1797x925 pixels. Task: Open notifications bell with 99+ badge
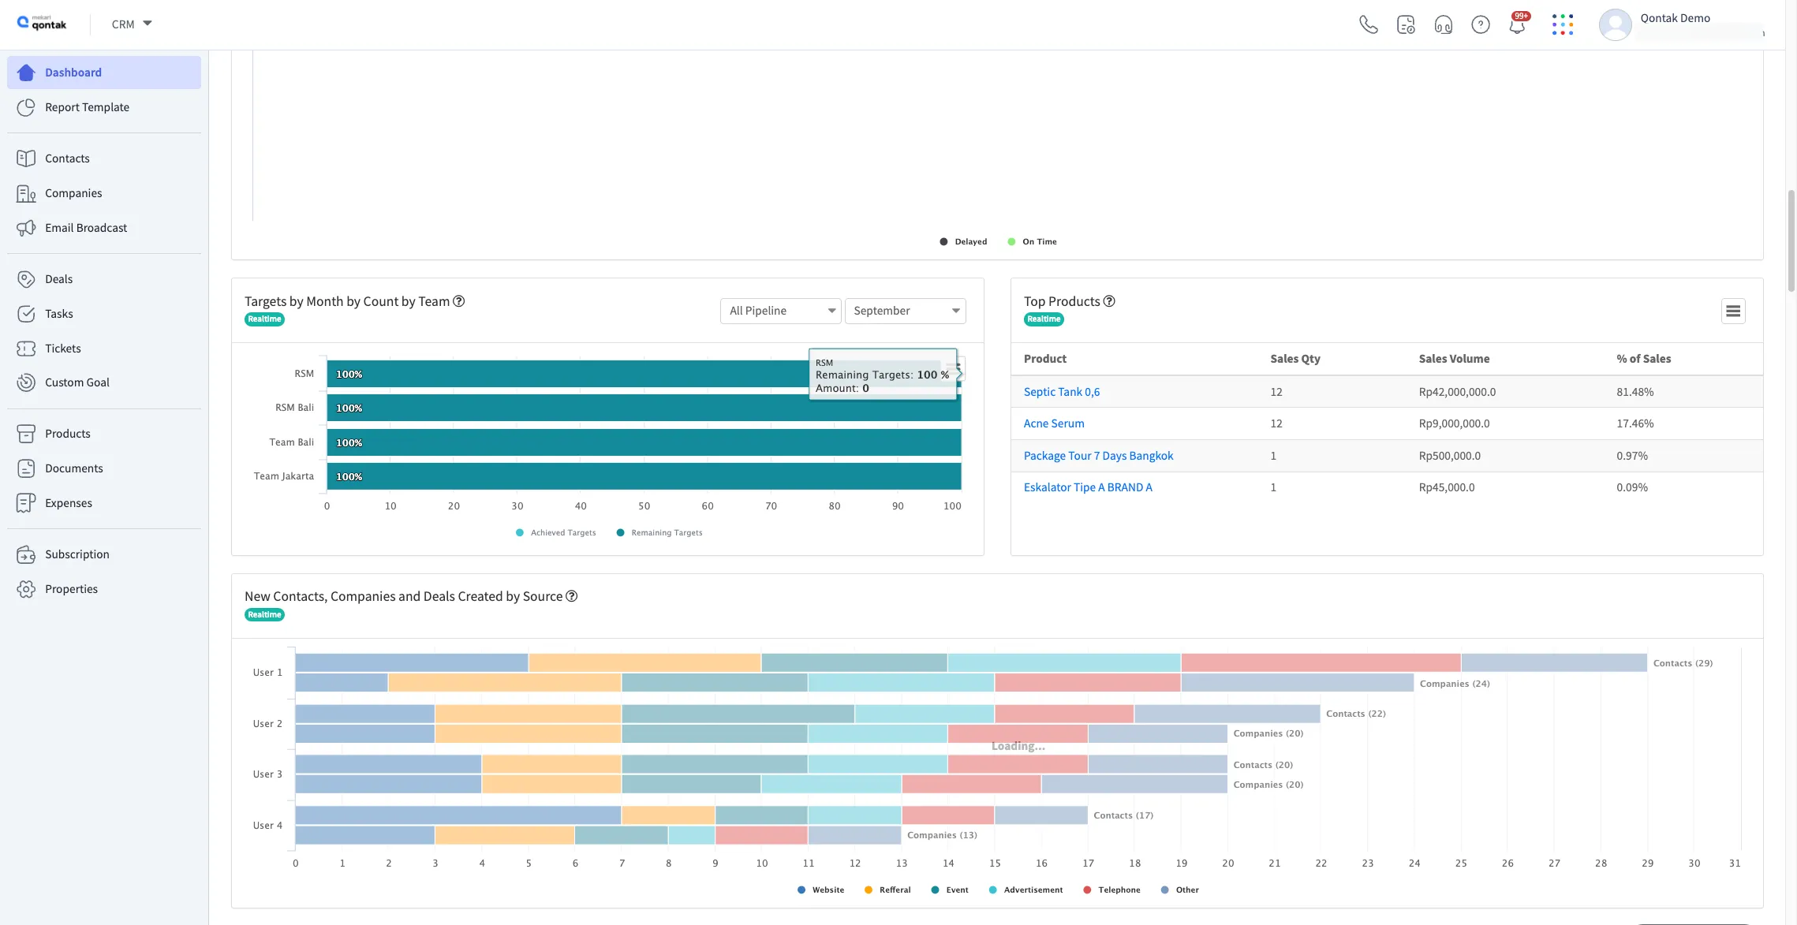[x=1516, y=24]
